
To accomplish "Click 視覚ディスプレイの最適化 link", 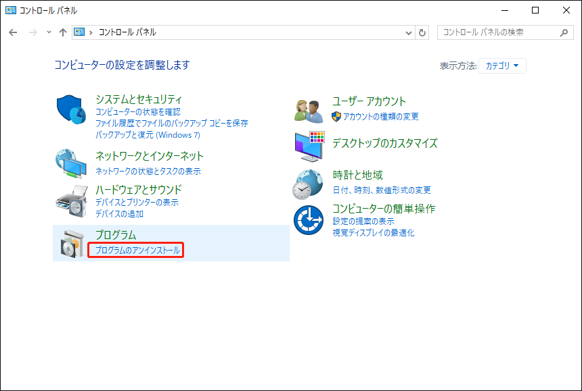I will coord(374,233).
